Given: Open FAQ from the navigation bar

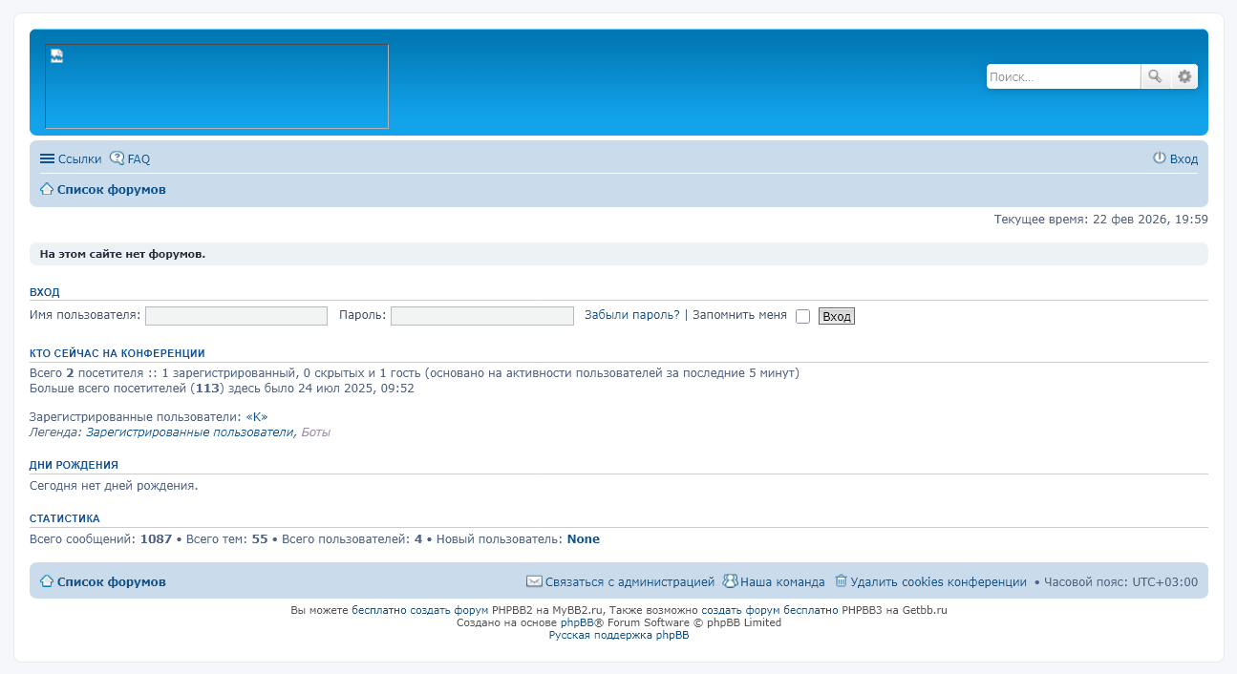Looking at the screenshot, I should coord(139,159).
